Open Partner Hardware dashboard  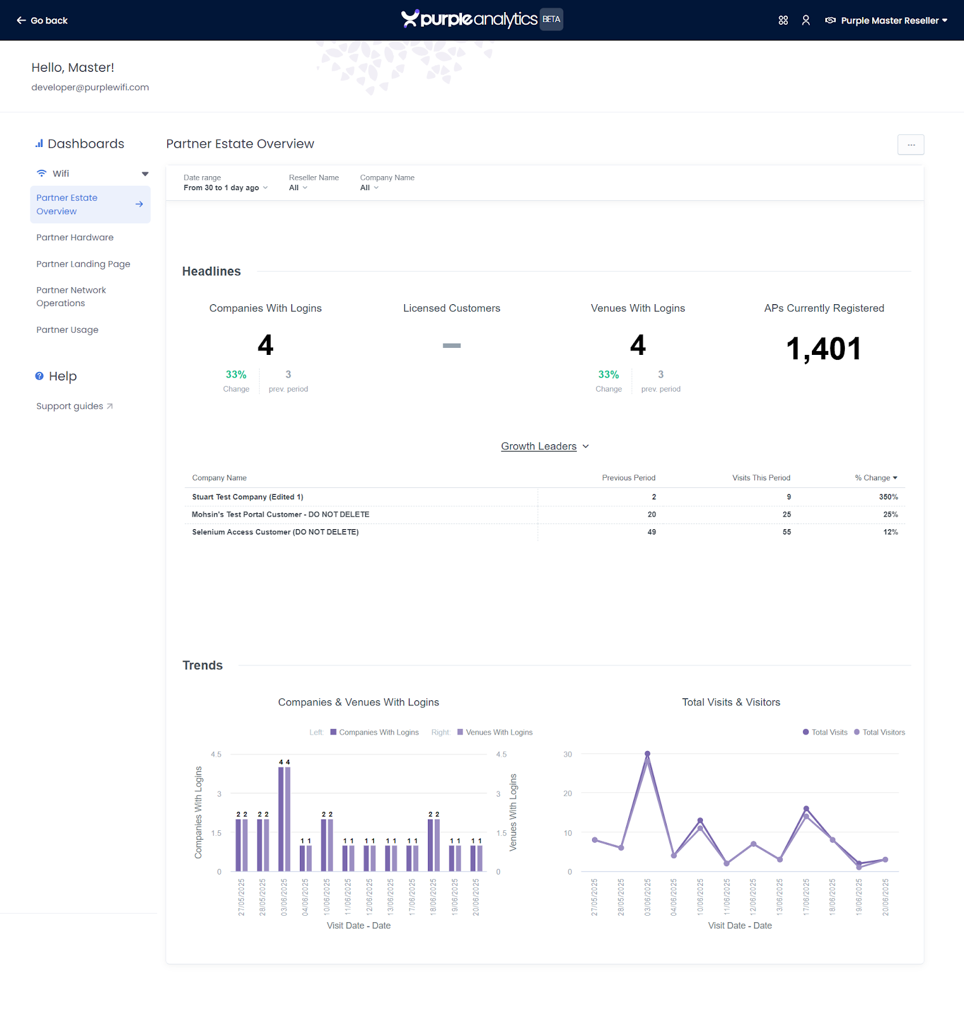tap(75, 238)
